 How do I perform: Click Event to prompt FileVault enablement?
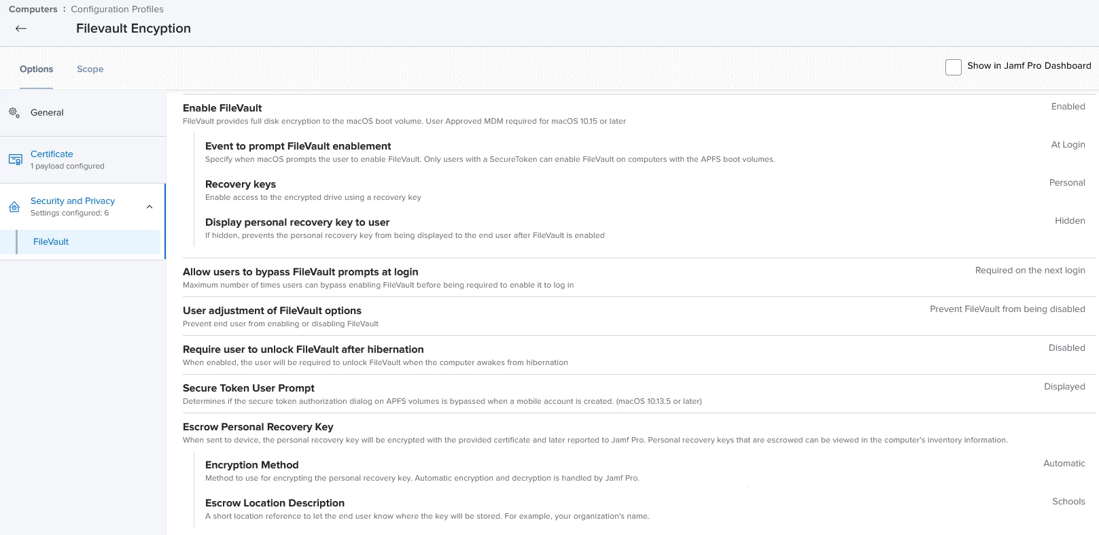tap(298, 146)
